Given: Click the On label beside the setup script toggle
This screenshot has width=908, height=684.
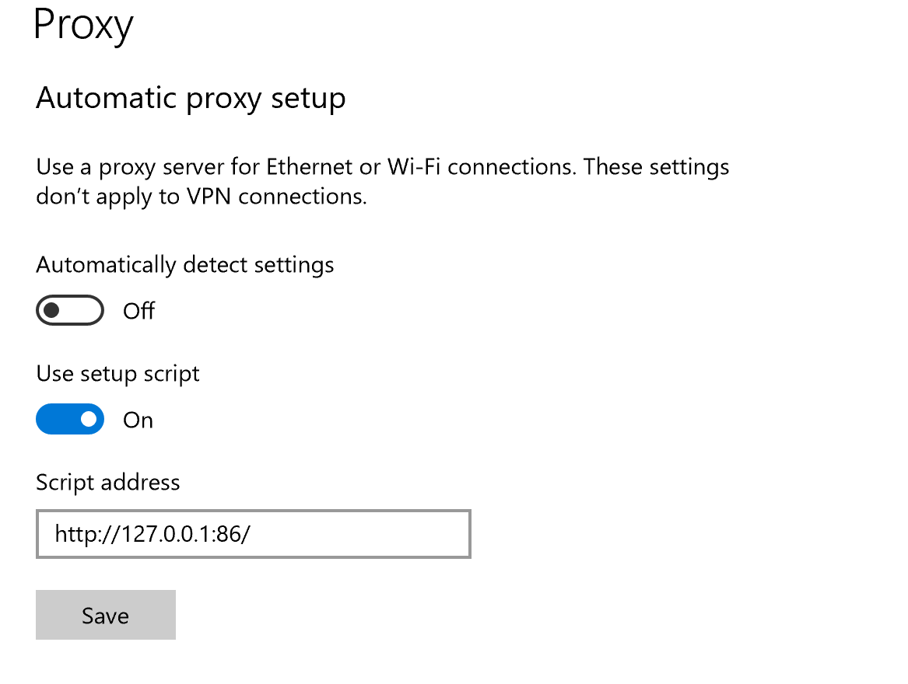Looking at the screenshot, I should tap(138, 421).
